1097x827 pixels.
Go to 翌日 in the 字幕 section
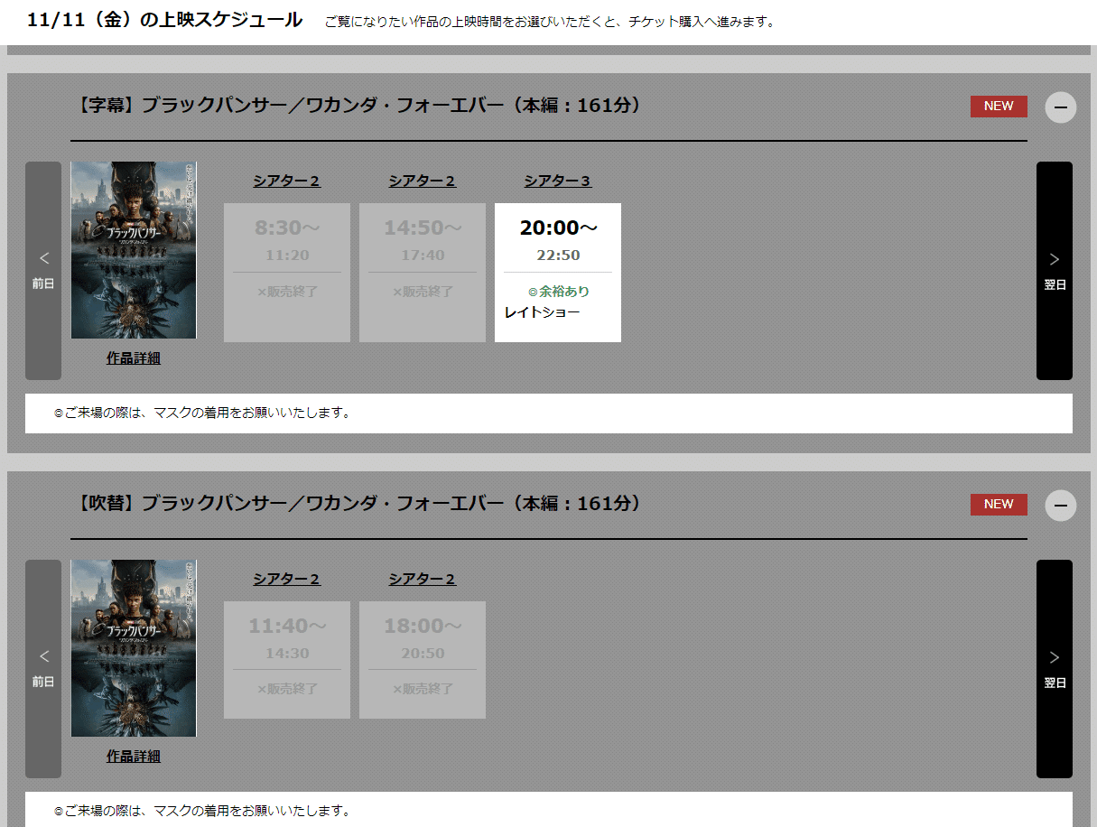(x=1055, y=271)
